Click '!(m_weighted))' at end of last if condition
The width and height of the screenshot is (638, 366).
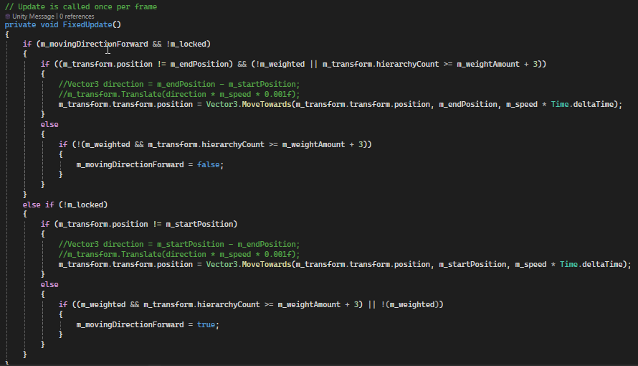(x=412, y=304)
